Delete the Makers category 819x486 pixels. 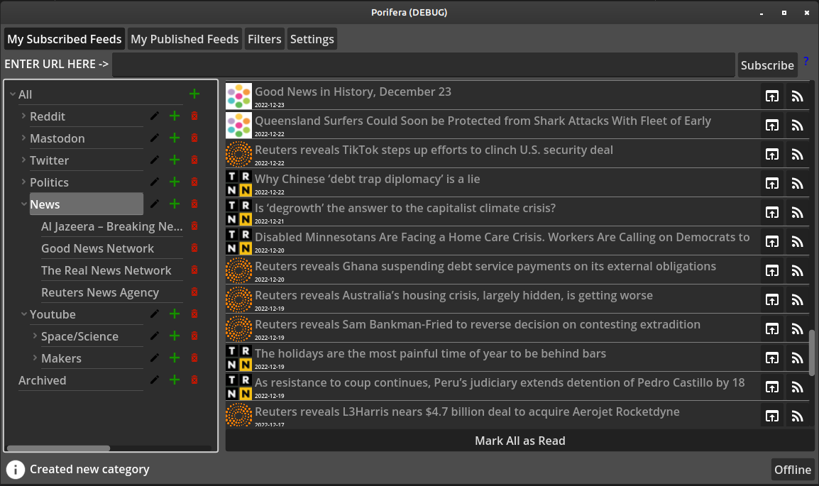click(x=194, y=358)
